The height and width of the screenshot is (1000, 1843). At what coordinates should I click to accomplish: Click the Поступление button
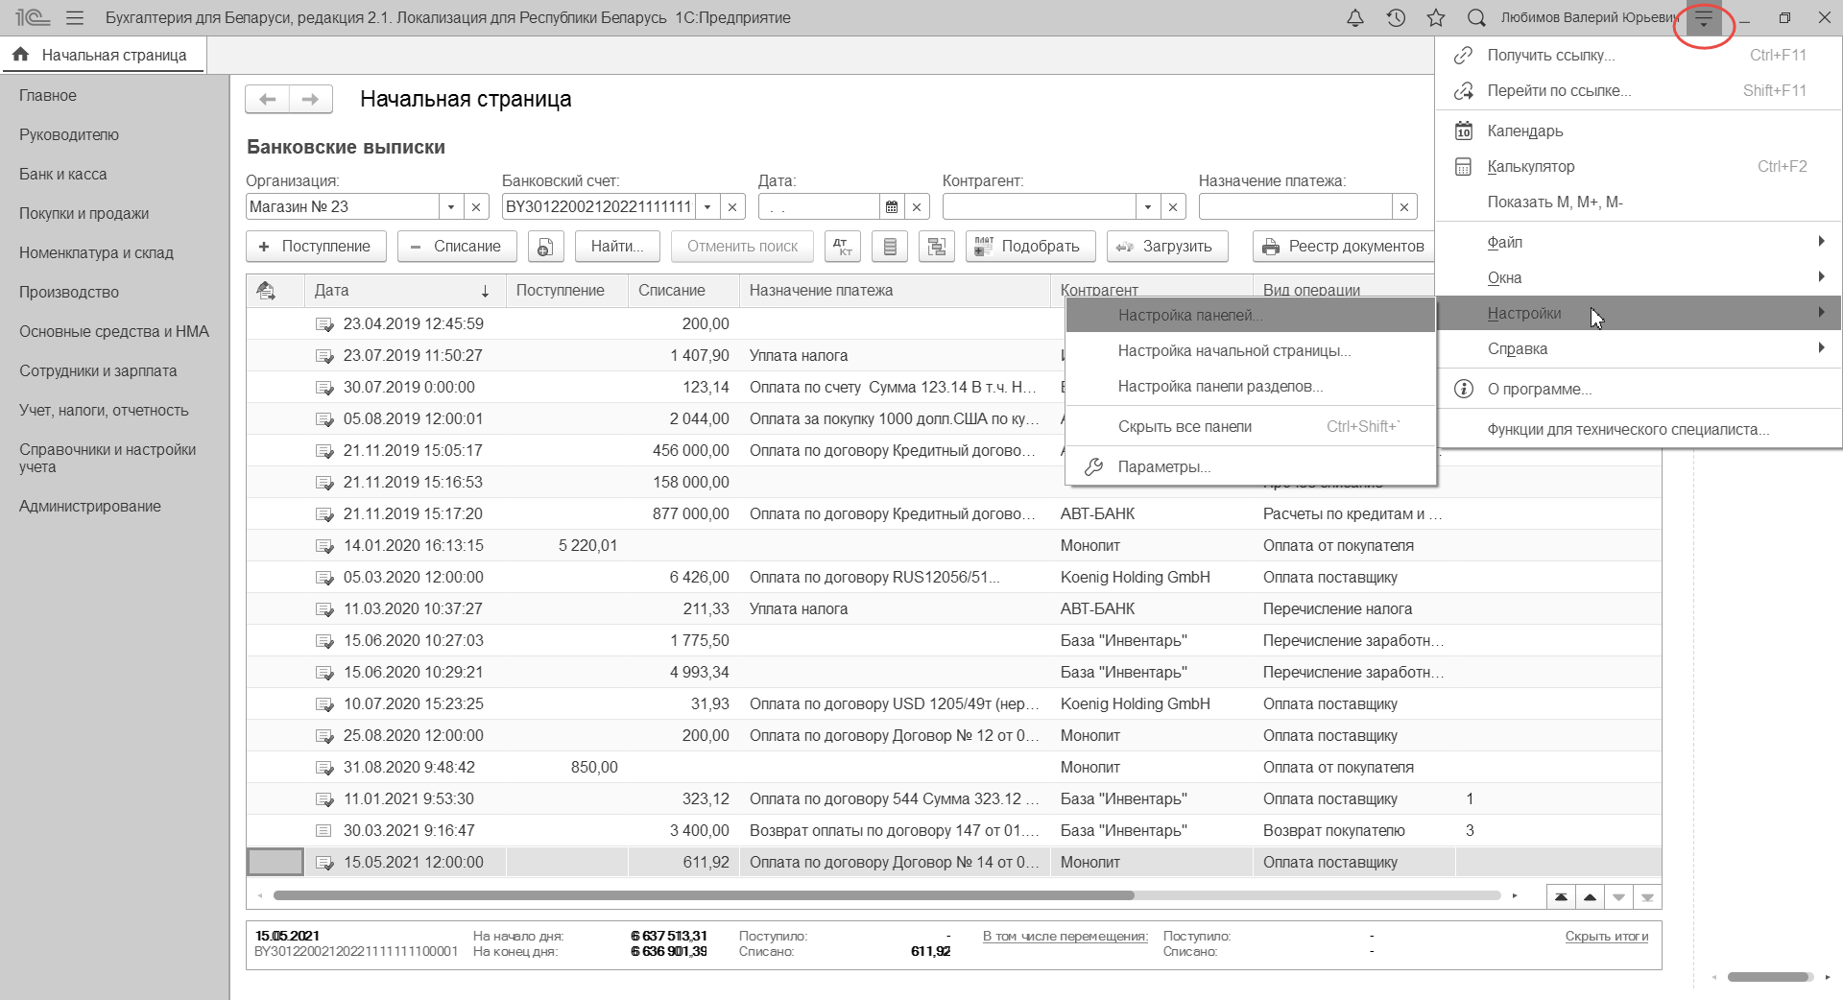tap(316, 247)
